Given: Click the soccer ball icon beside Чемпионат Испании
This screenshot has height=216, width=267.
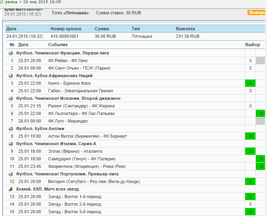Looking at the screenshot, I should [x=11, y=98].
